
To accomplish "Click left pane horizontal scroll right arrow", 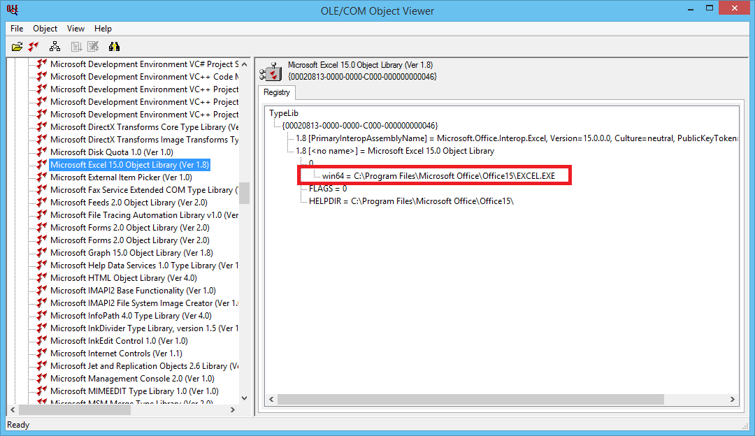I will tap(233, 409).
